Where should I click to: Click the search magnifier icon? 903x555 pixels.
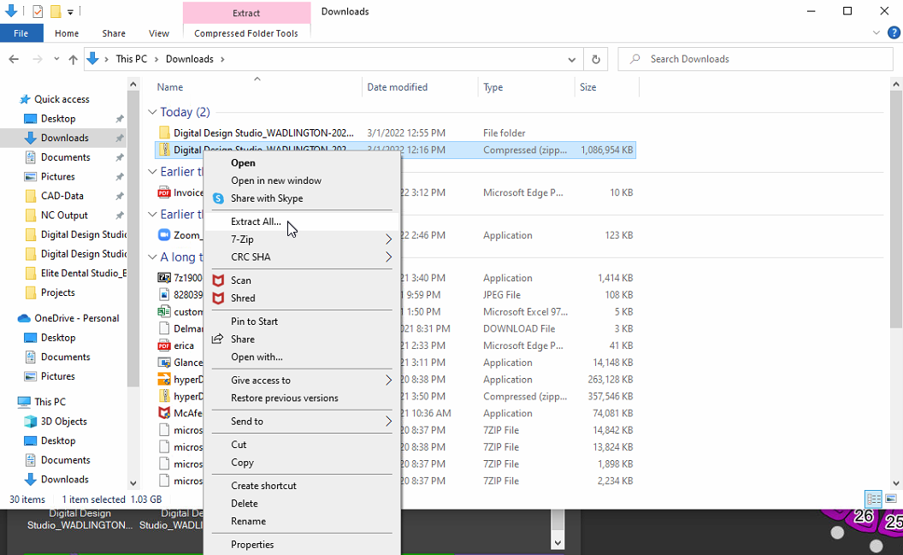point(634,59)
